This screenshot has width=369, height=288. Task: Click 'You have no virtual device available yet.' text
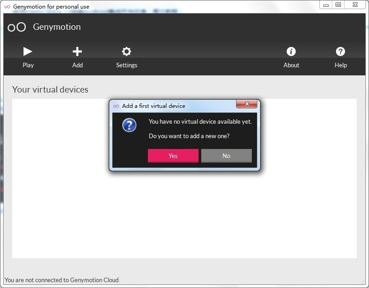tap(200, 122)
